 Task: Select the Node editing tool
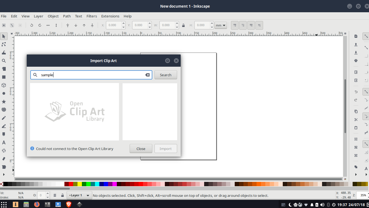point(4,44)
